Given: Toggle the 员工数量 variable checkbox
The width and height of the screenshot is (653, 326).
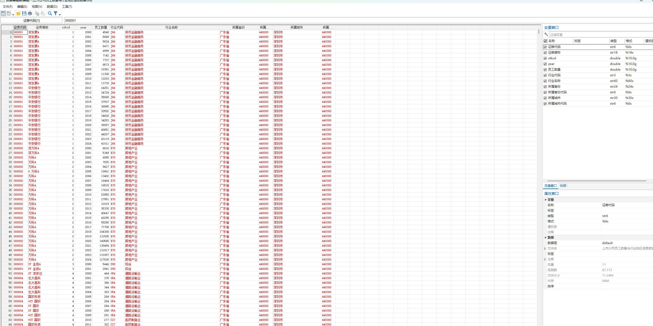Looking at the screenshot, I should point(545,70).
